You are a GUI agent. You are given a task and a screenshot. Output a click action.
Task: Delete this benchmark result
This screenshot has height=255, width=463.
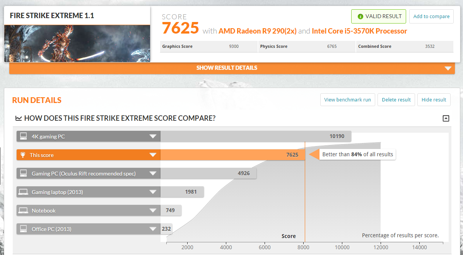click(396, 100)
